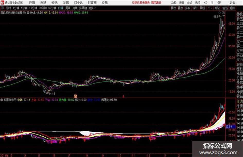
Task: Click the 返回 back button
Action: click(232, 8)
